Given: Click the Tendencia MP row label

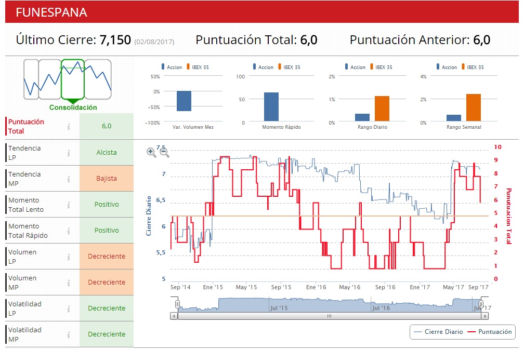Looking at the screenshot, I should click(24, 179).
